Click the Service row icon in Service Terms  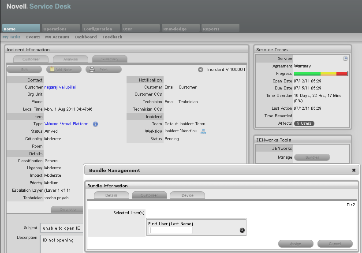[x=346, y=59]
